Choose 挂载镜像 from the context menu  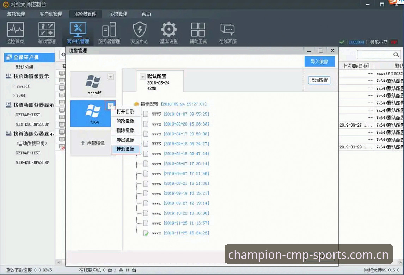coord(126,149)
